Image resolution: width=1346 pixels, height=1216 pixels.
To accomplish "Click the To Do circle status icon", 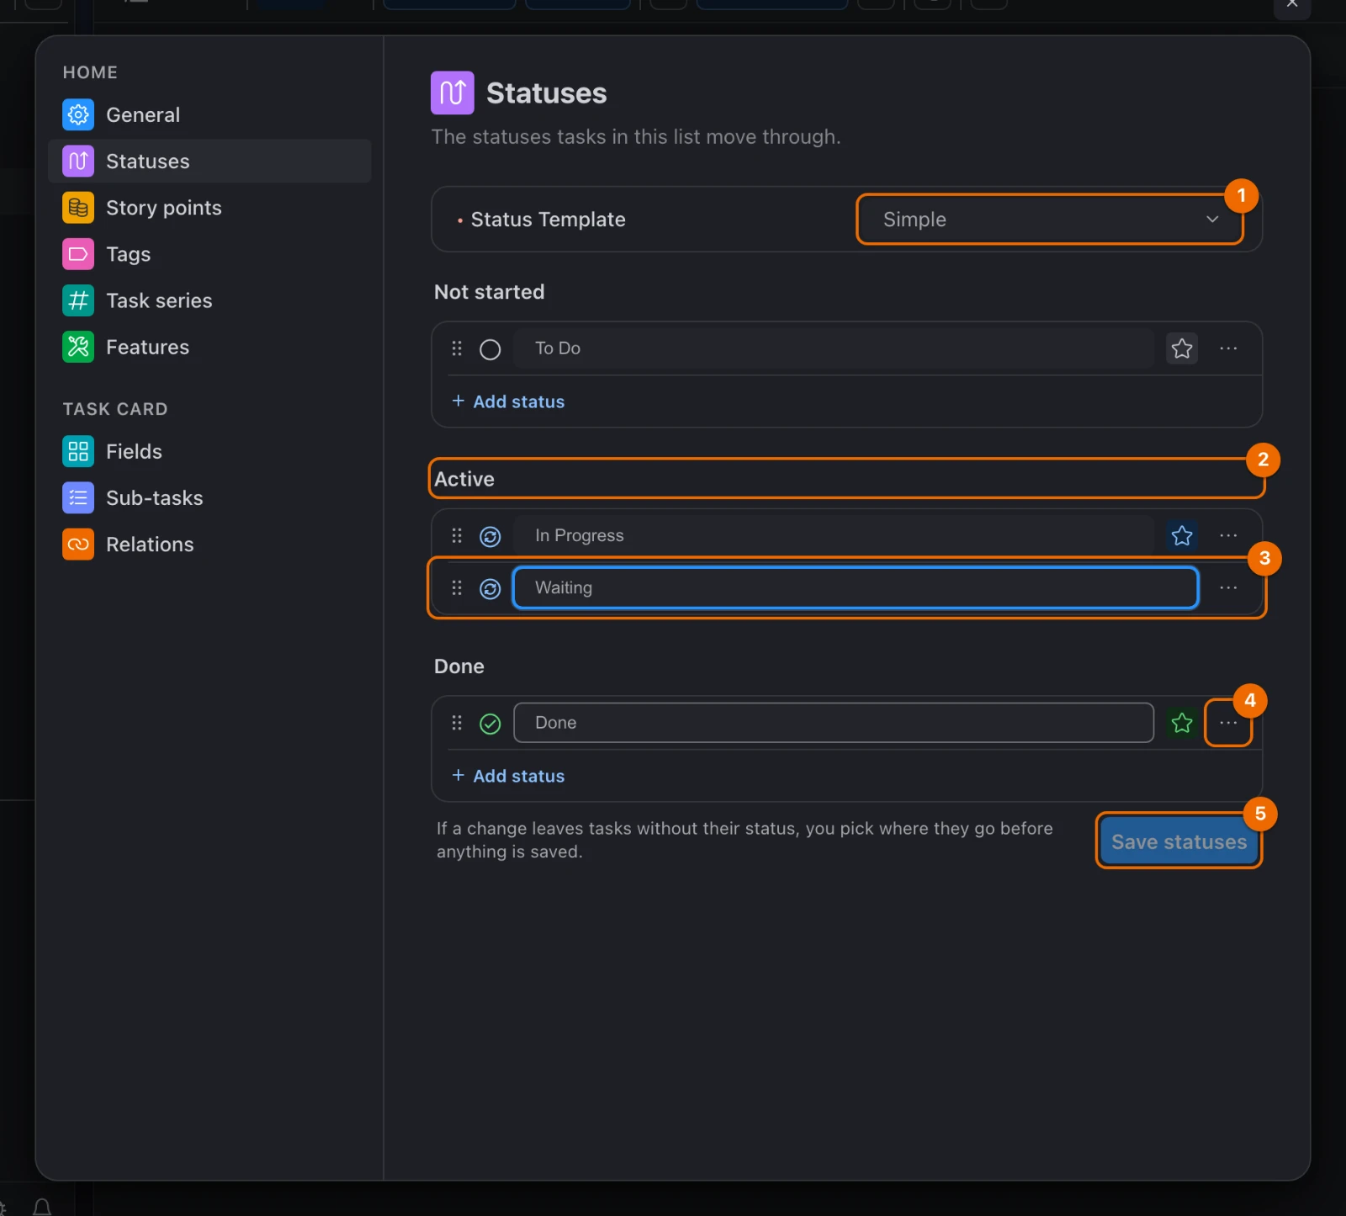I will (490, 349).
